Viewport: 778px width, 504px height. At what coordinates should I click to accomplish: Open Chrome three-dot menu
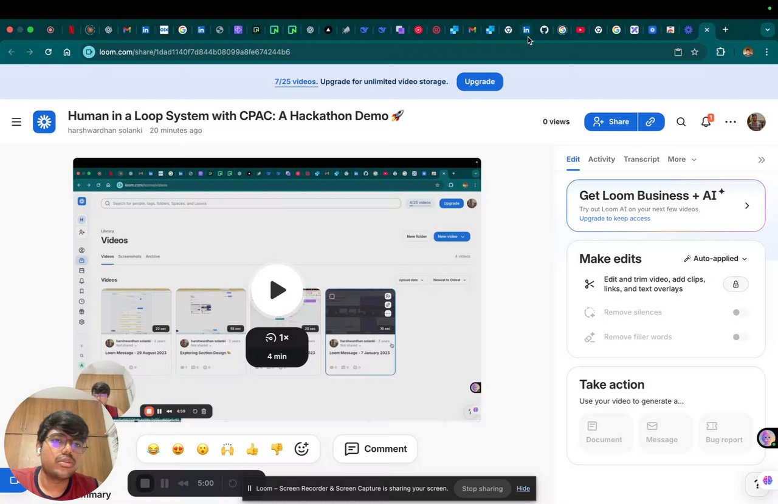coord(766,52)
